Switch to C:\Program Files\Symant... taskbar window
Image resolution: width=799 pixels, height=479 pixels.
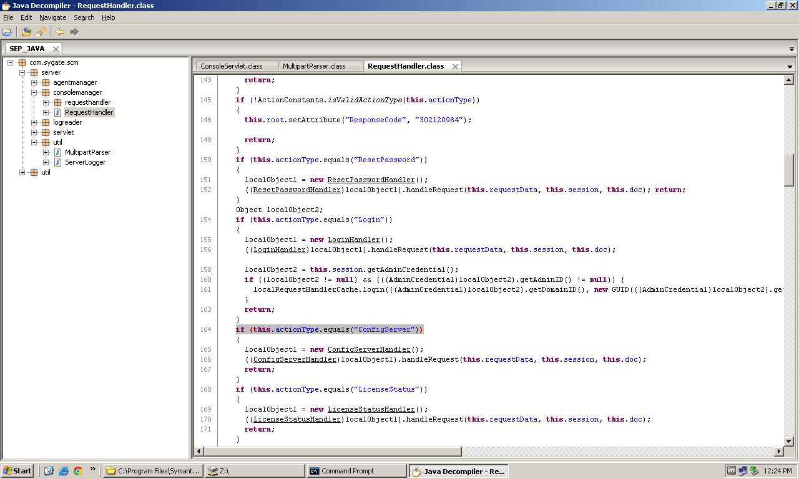pyautogui.click(x=154, y=471)
